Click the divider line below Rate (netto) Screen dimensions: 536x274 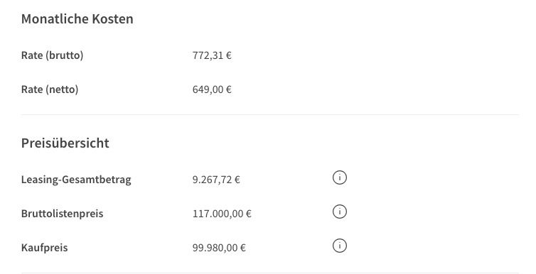click(270, 115)
